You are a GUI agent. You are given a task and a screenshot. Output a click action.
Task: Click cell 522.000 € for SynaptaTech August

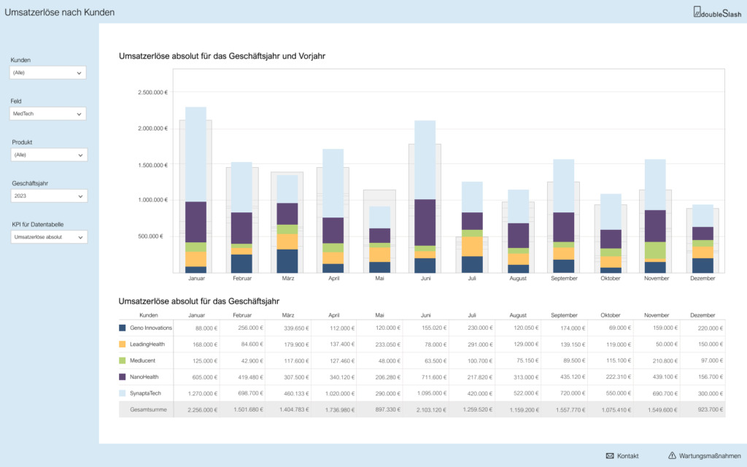[525, 393]
